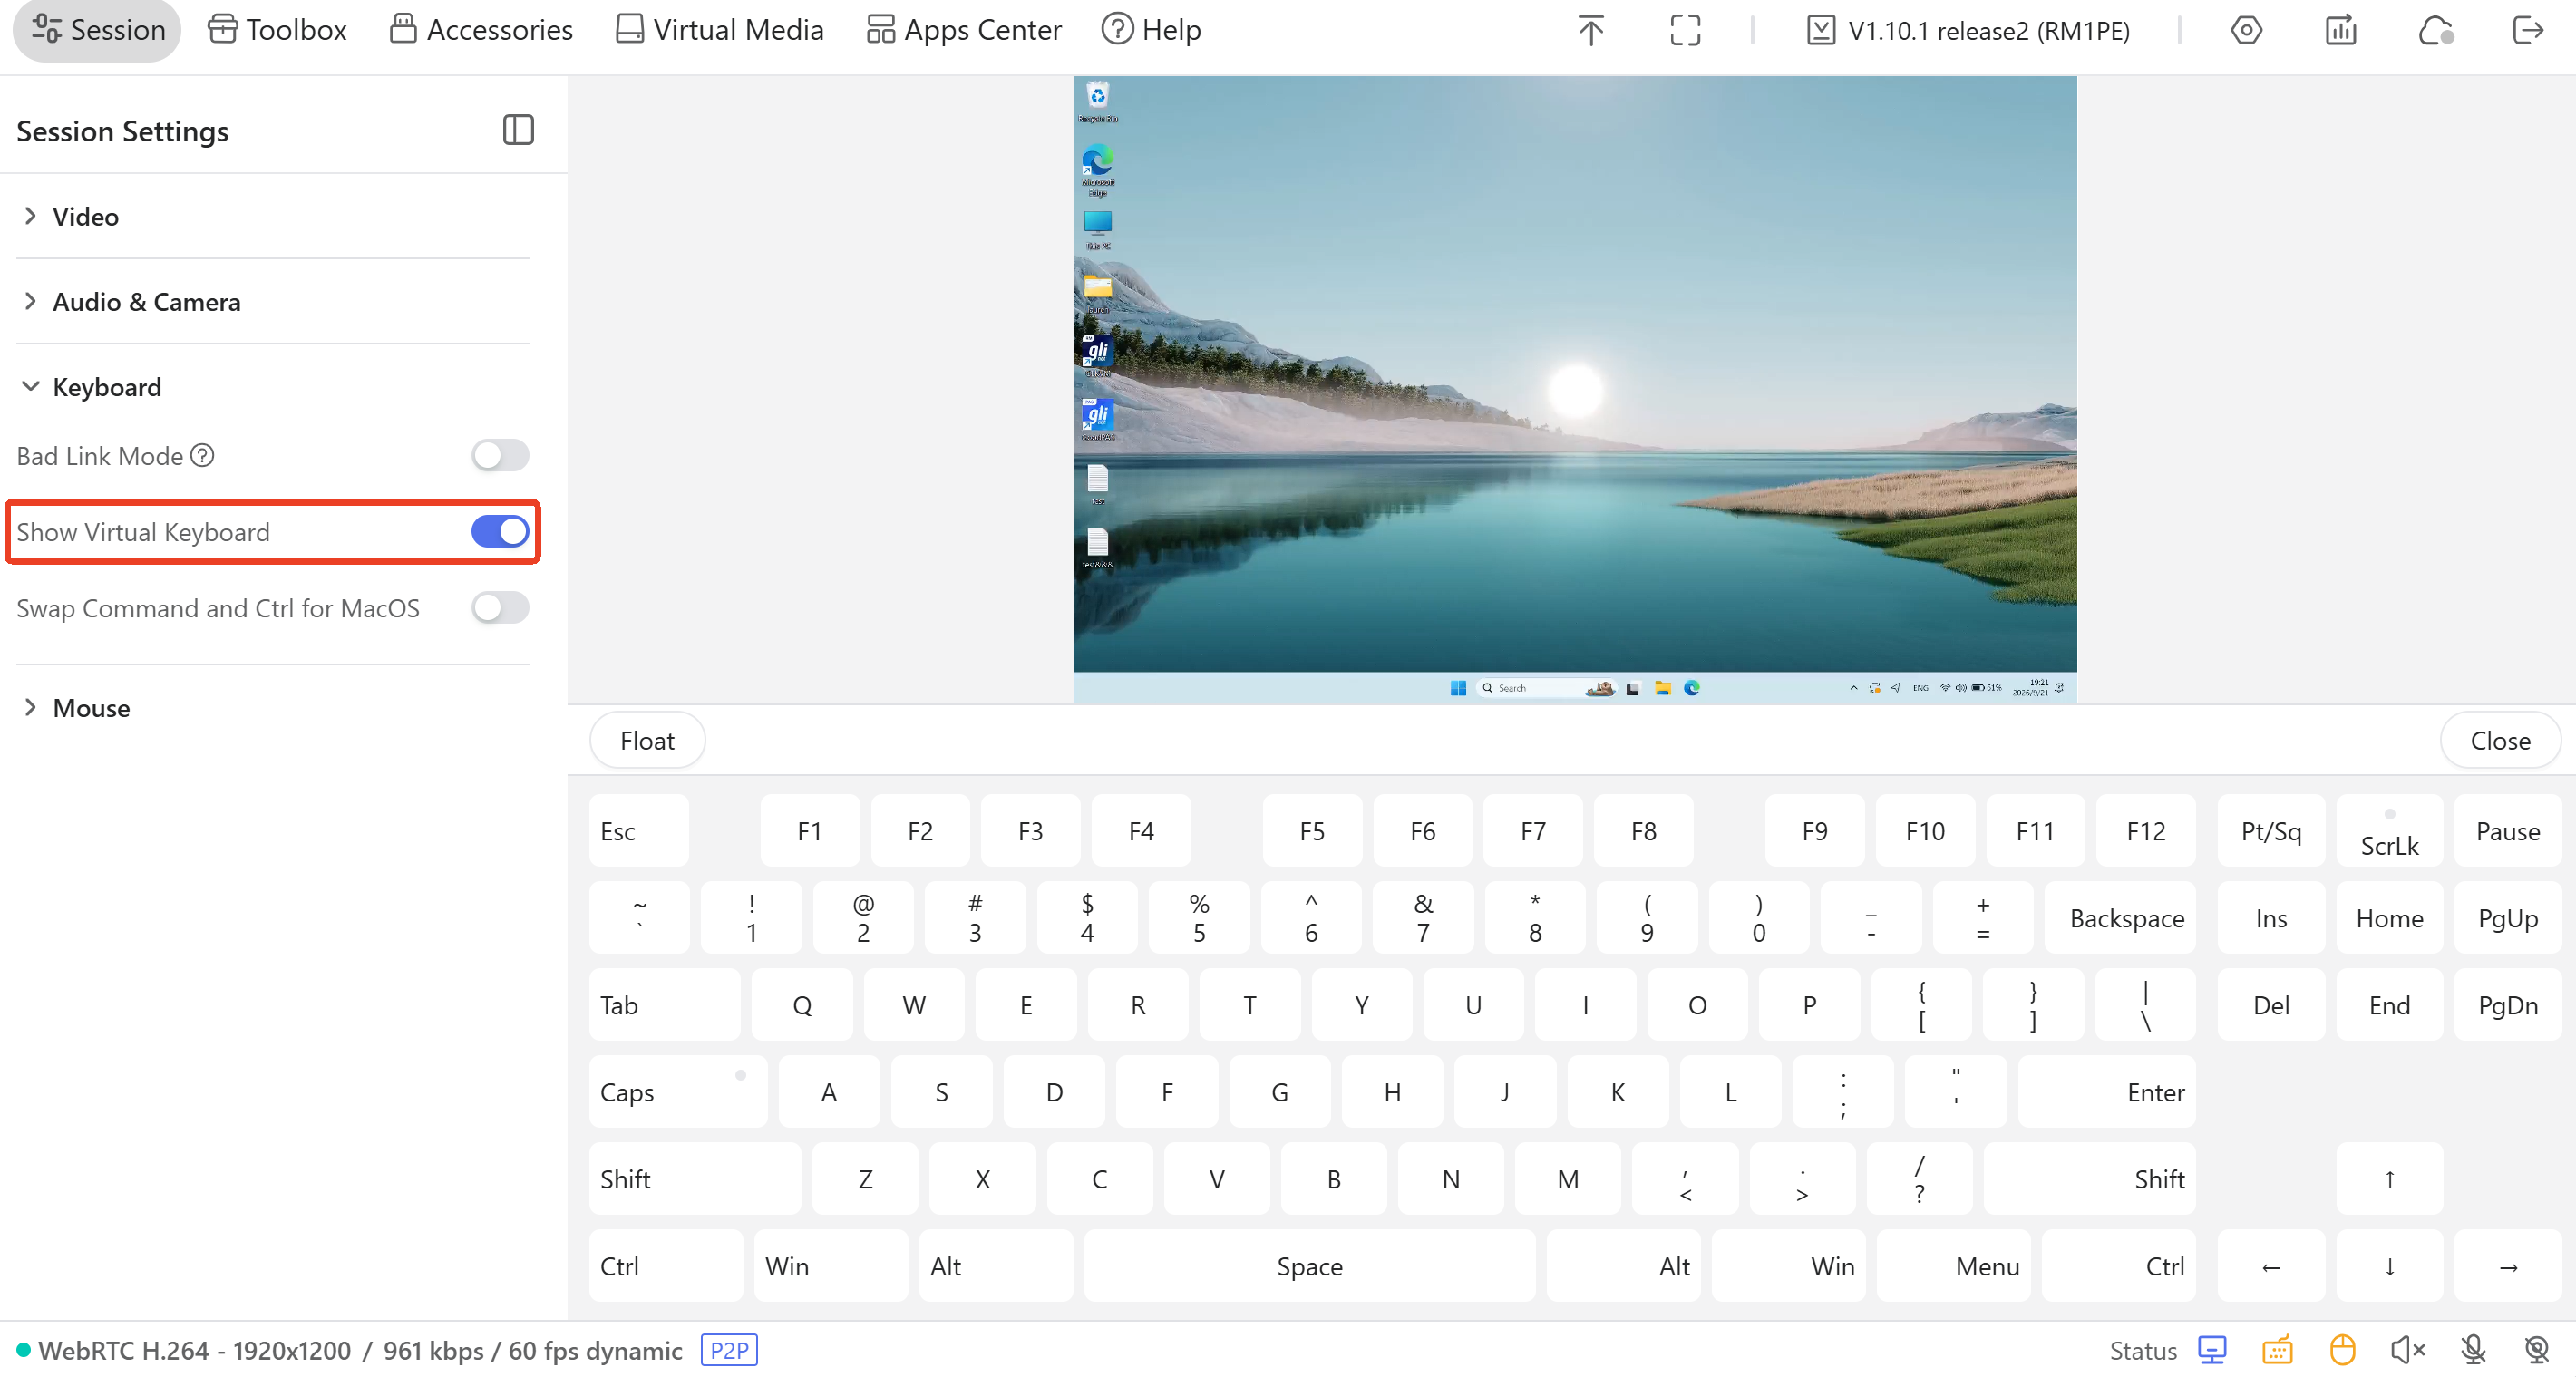Viewport: 2576px width, 1377px height.
Task: Open the Apps Center menu
Action: (964, 30)
